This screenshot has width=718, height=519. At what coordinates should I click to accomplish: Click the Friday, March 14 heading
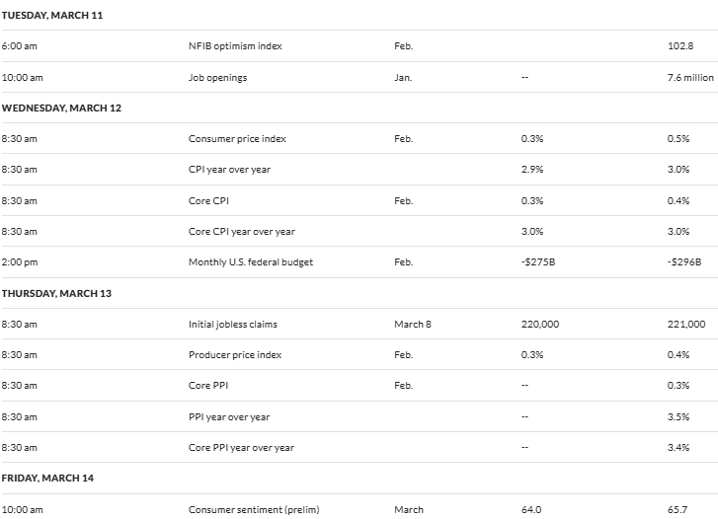[x=47, y=478]
